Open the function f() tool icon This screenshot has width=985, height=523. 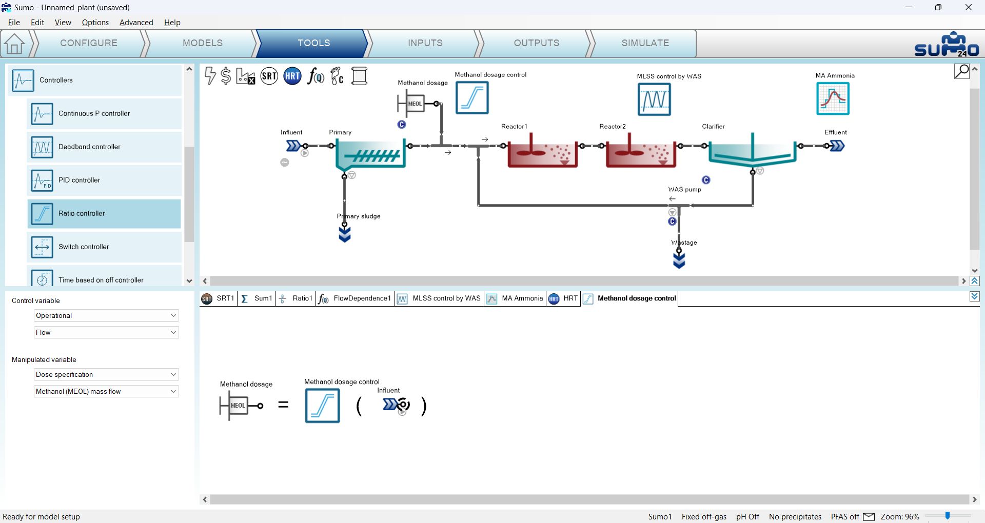316,76
